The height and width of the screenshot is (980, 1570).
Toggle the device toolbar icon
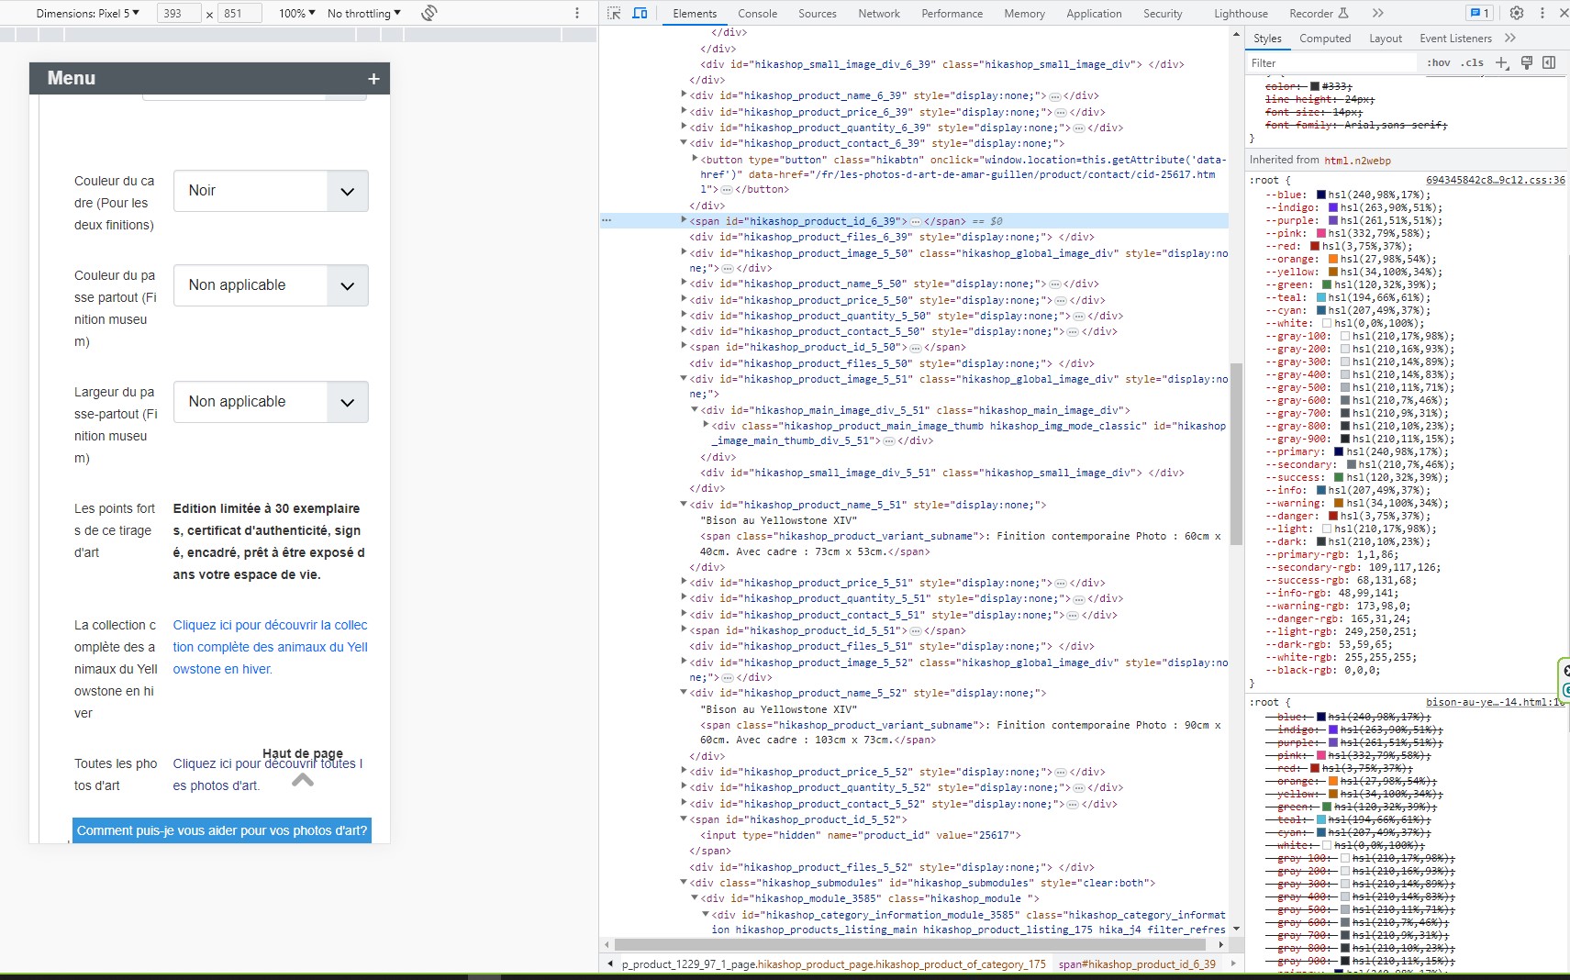click(x=640, y=13)
